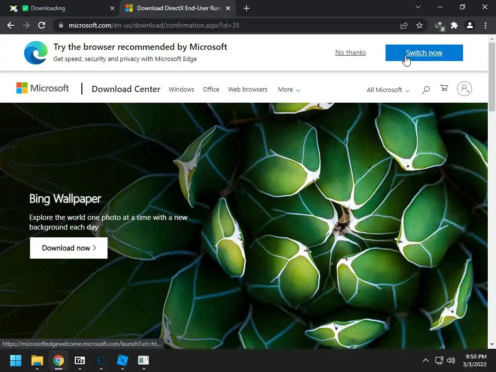
Task: Open Chrome three-dot menu
Action: tap(485, 25)
